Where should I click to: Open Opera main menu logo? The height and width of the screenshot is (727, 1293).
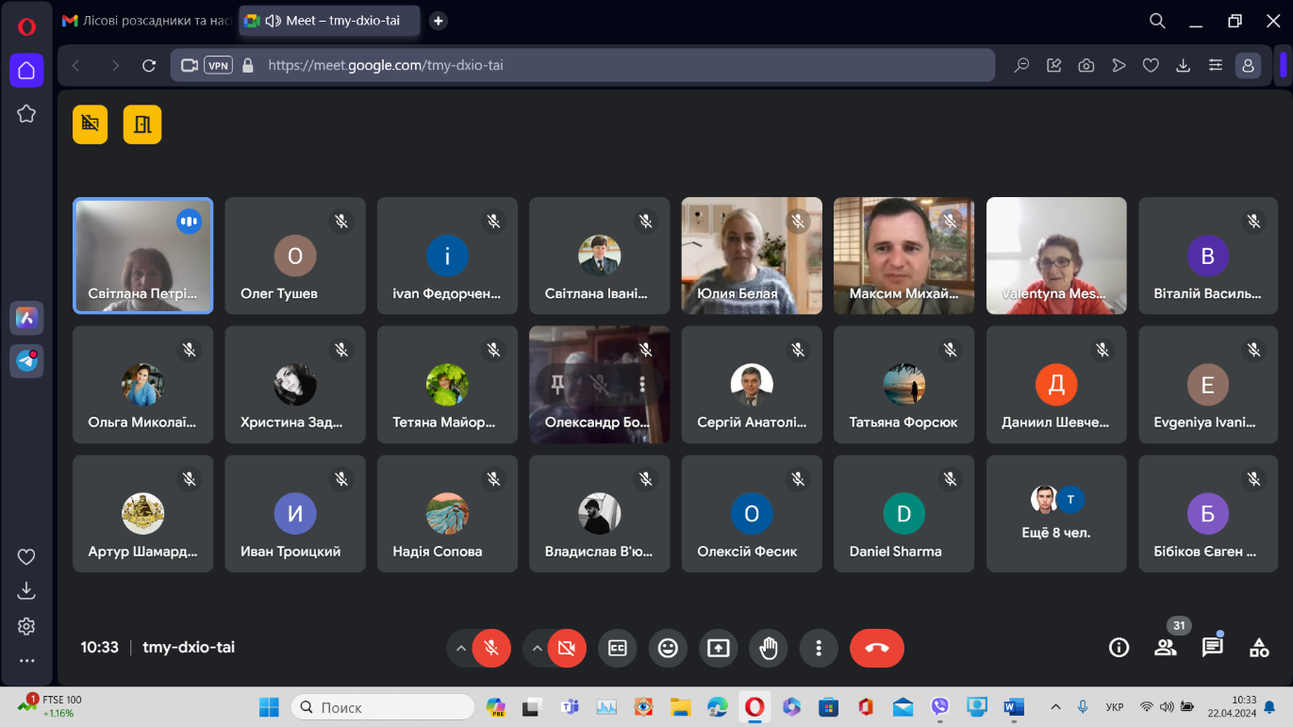point(26,26)
